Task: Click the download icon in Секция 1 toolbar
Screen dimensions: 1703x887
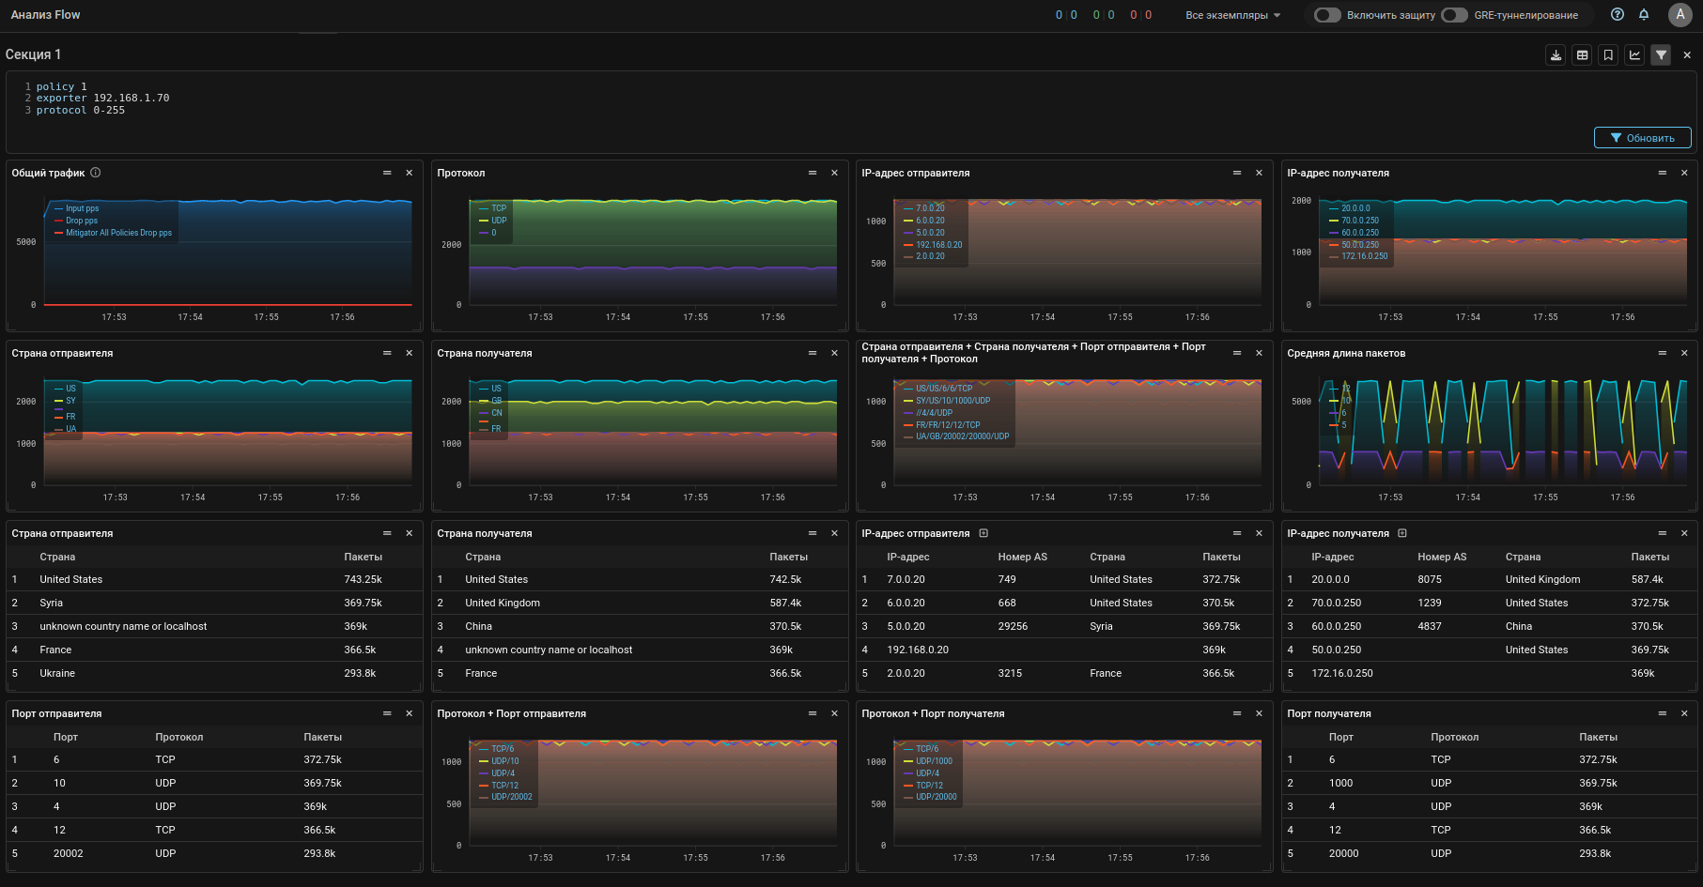Action: 1556,55
